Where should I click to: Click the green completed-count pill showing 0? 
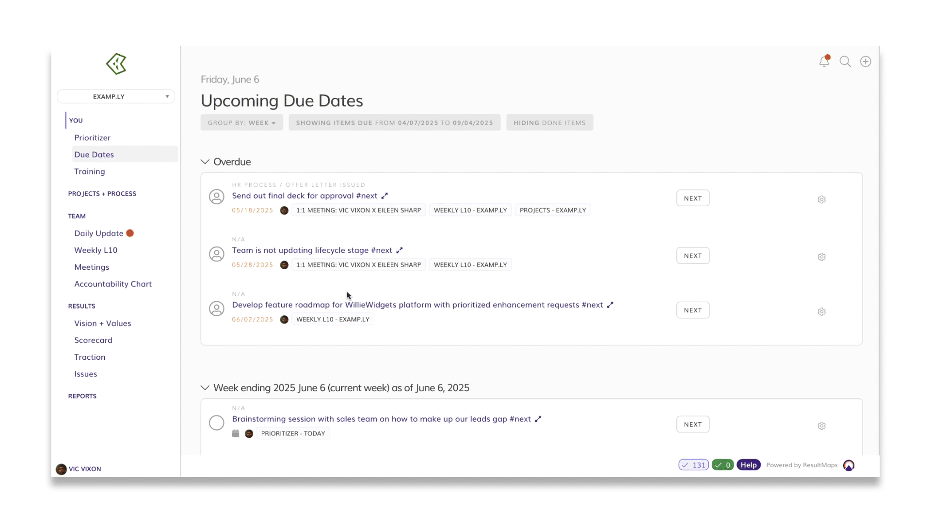click(722, 464)
